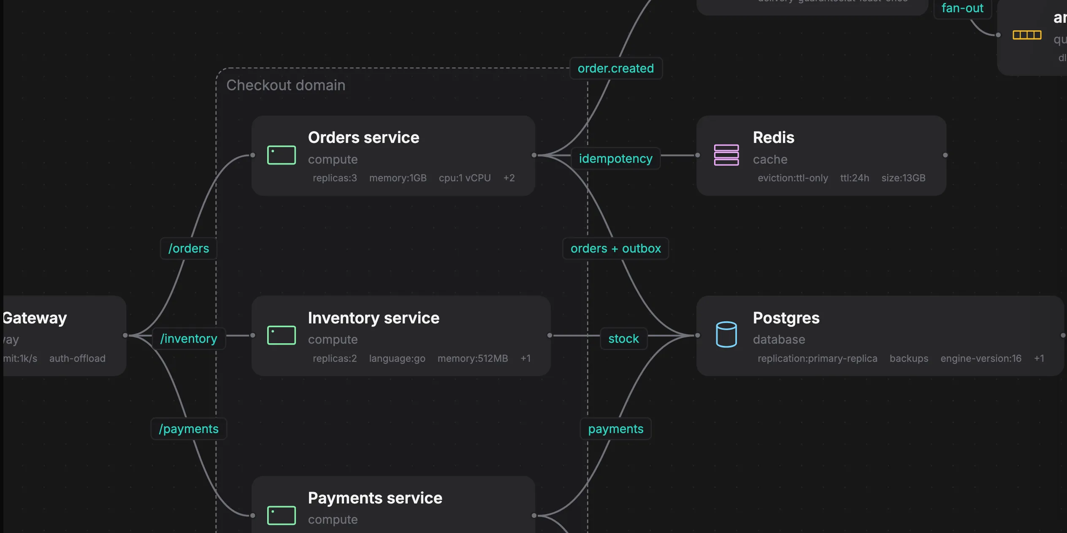Click the auth-offload tag on Gateway
Viewport: 1067px width, 533px height.
click(77, 358)
